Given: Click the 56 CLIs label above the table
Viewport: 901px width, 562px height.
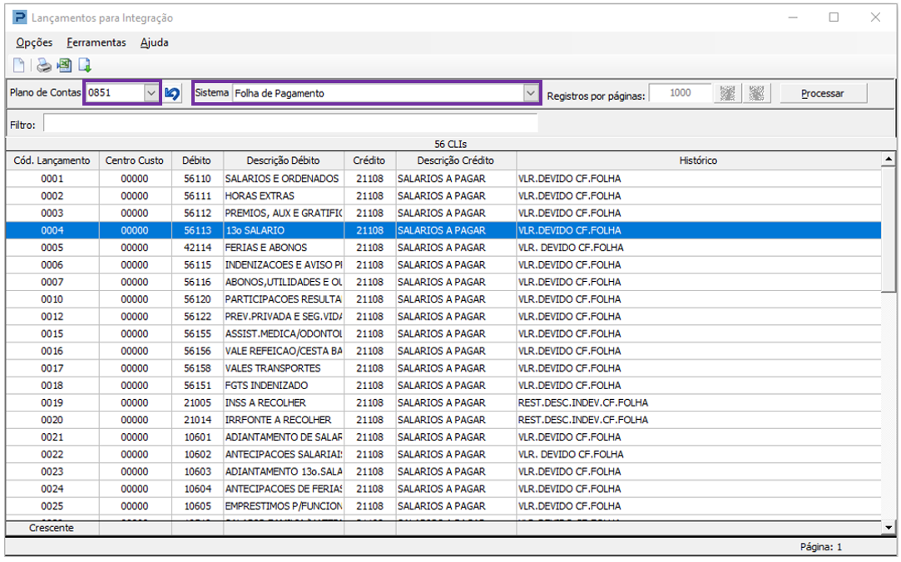Looking at the screenshot, I should (451, 144).
